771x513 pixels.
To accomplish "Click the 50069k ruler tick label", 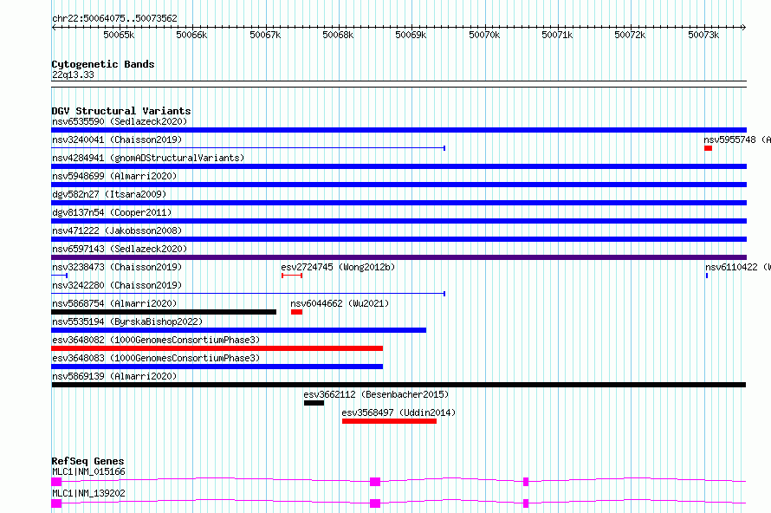I will click(411, 35).
